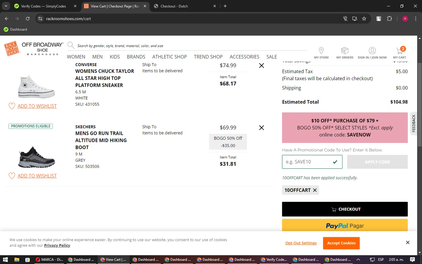Switch to Checkout - Dutch tab
The width and height of the screenshot is (422, 264).
point(174,6)
